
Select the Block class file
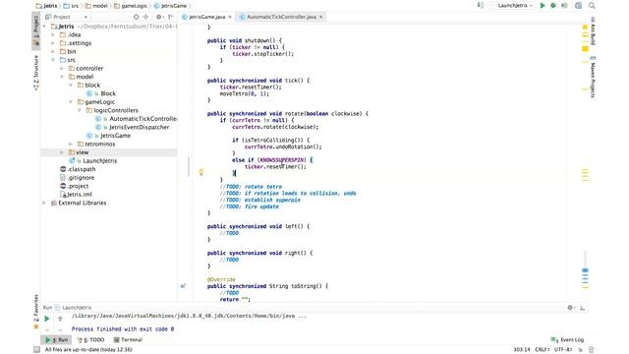coord(108,93)
